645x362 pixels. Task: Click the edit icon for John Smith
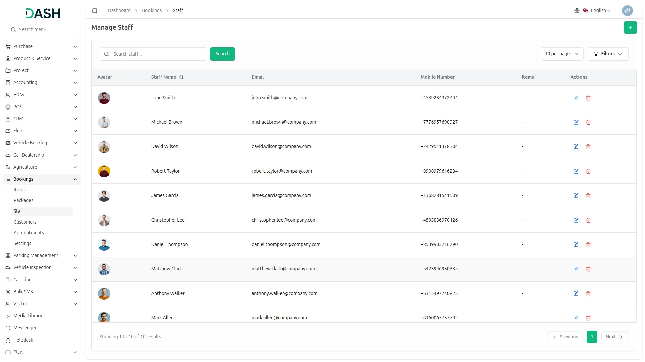[576, 98]
